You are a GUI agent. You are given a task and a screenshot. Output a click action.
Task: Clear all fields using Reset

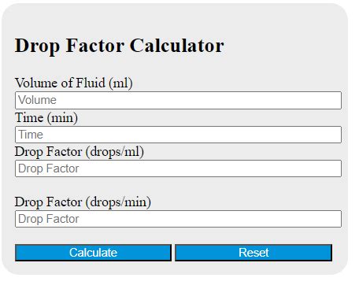(x=254, y=253)
